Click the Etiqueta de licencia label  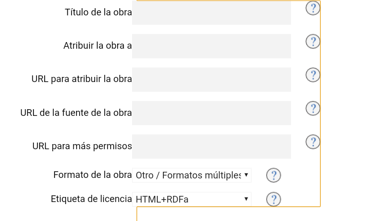[x=91, y=199]
